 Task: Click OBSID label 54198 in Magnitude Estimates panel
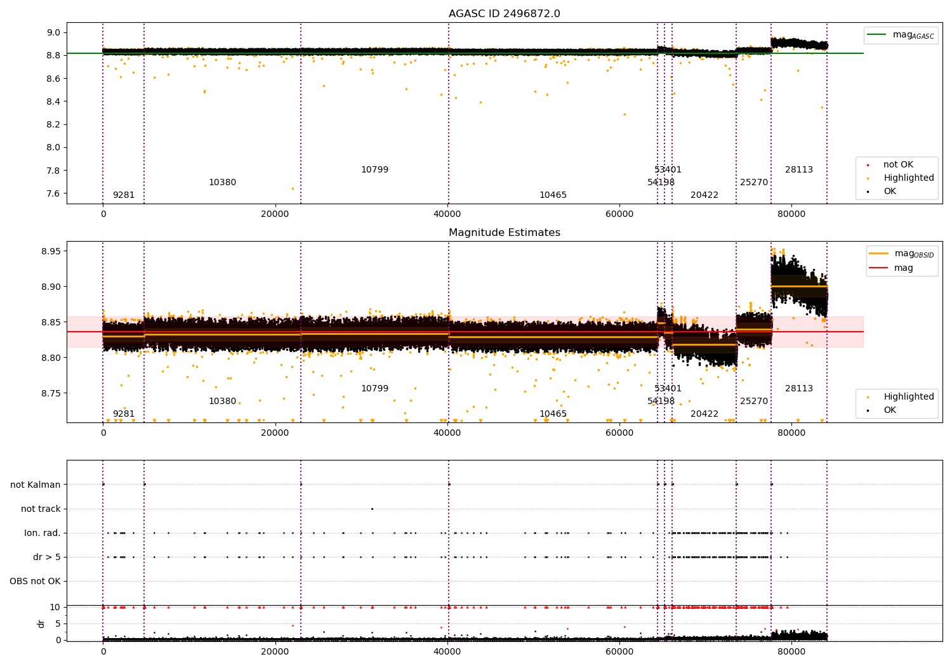point(661,401)
